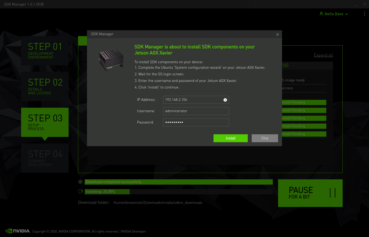Click the Skip button
The image size is (369, 237).
[265, 138]
